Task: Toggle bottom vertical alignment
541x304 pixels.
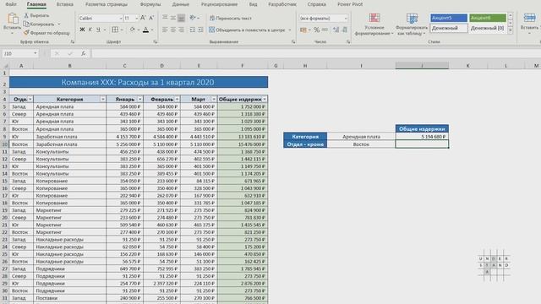Action: click(x=181, y=18)
